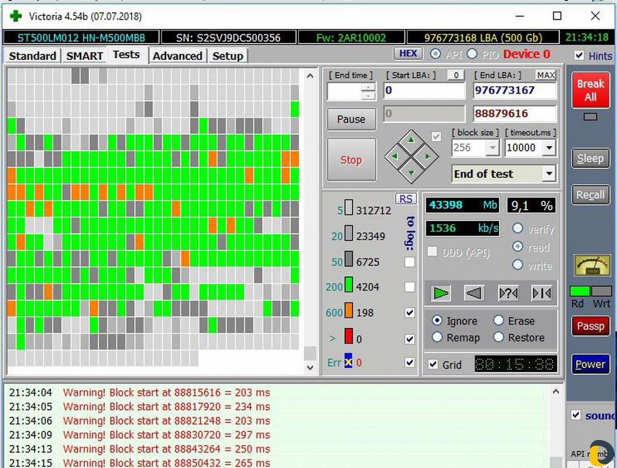
Task: Click the HEX view button
Action: click(x=407, y=54)
